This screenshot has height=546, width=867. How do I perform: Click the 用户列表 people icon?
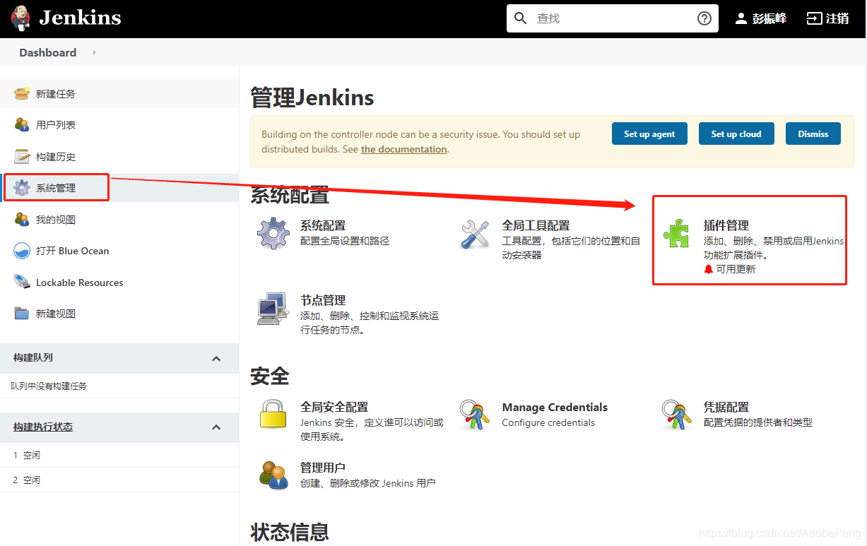22,125
